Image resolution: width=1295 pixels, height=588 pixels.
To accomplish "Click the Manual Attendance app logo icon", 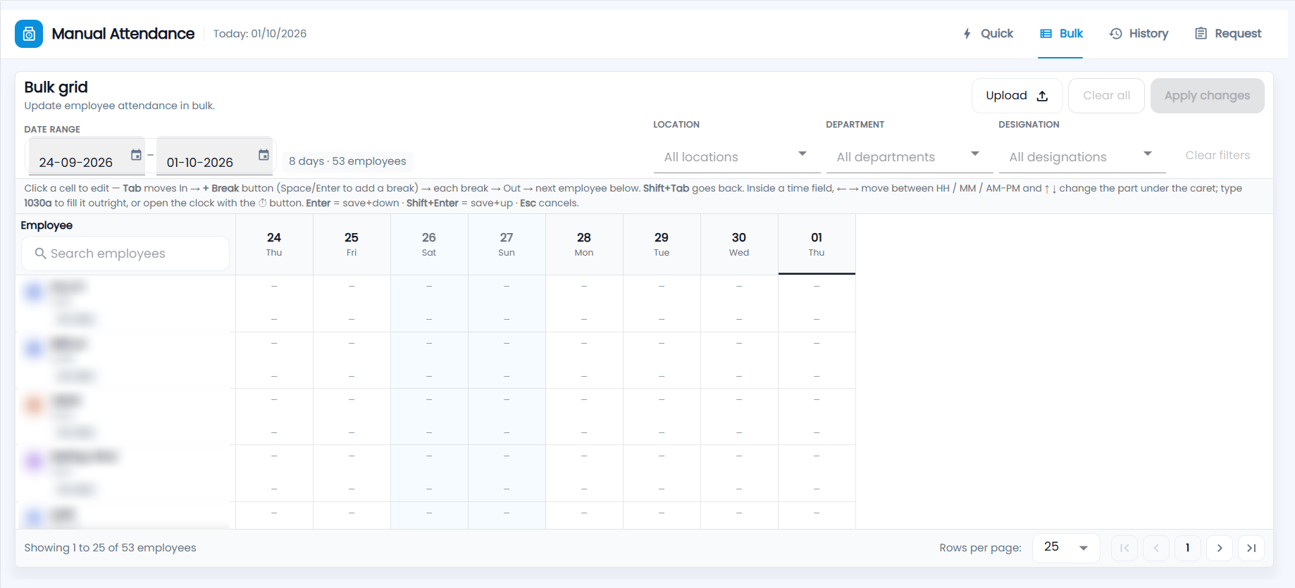I will point(29,34).
